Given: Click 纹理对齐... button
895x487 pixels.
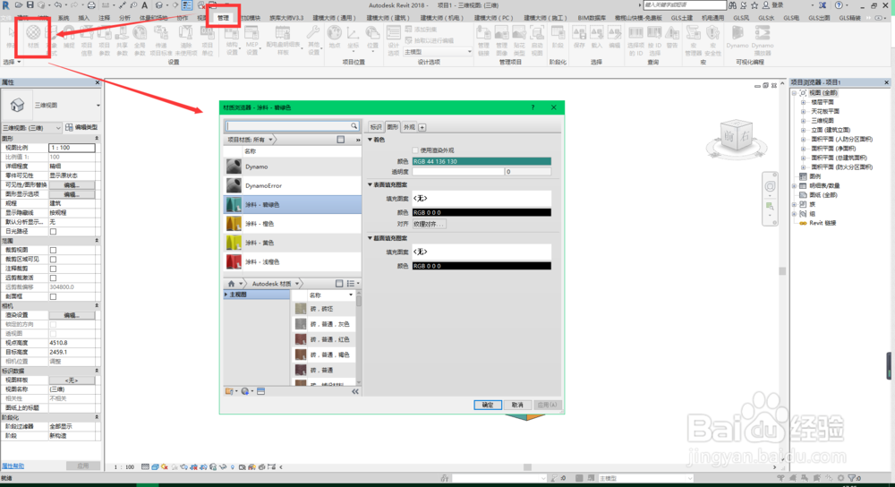Looking at the screenshot, I should (430, 224).
